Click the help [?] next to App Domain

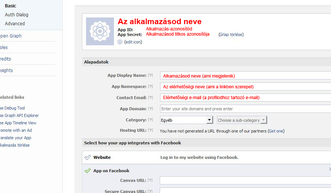tap(150, 109)
